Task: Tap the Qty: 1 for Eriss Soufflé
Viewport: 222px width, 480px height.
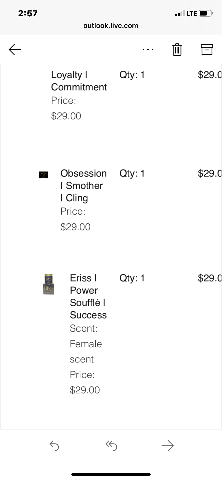Action: [x=132, y=278]
